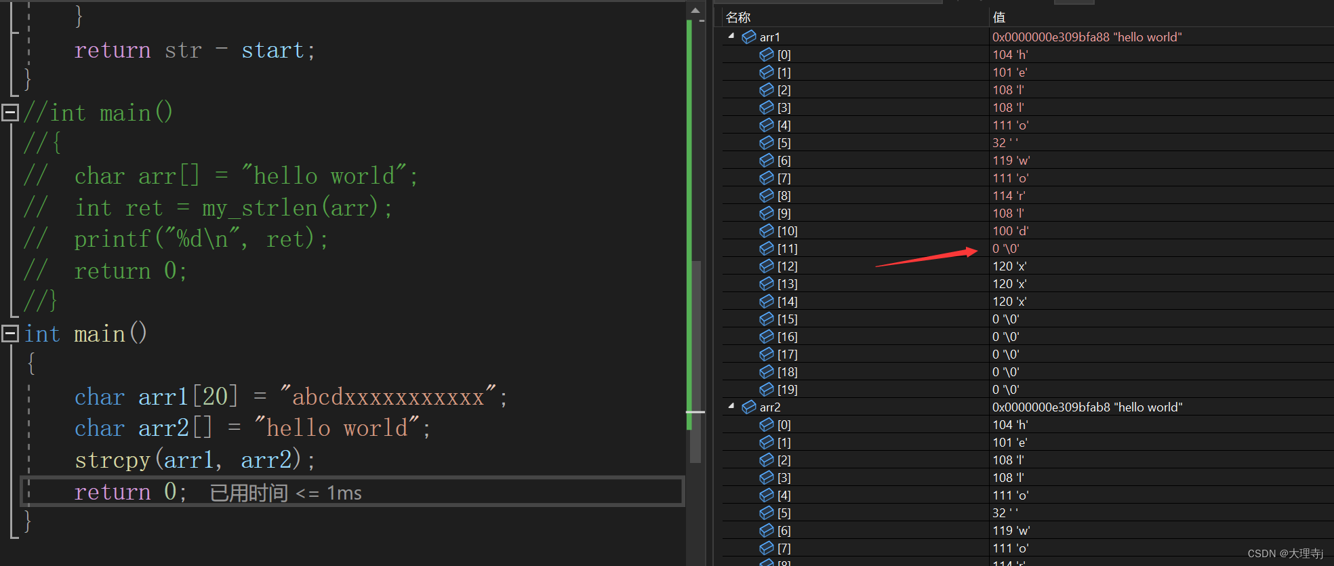Viewport: 1334px width, 566px height.
Task: Click the 已用时间 <= 1ms perf tip
Action: pyautogui.click(x=285, y=493)
